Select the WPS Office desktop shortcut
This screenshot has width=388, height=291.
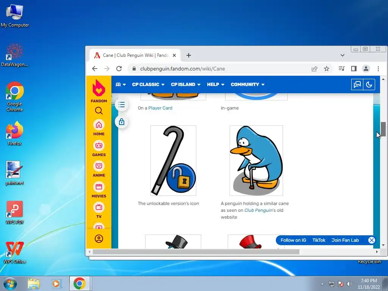point(15,252)
